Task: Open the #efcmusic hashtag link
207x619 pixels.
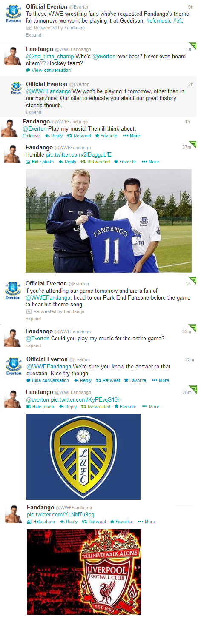Action: (x=157, y=20)
